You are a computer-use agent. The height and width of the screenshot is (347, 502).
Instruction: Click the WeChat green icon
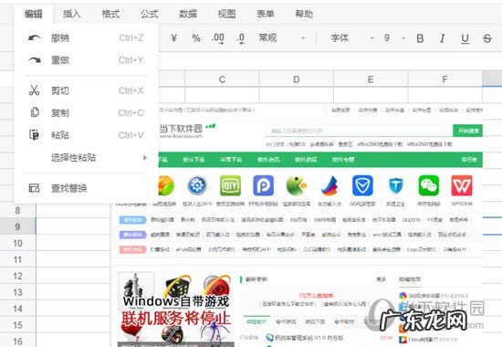tap(429, 185)
